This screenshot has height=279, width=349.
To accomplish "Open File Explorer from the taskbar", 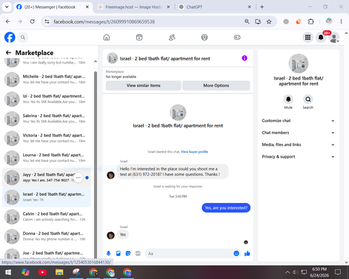I will [59, 272].
